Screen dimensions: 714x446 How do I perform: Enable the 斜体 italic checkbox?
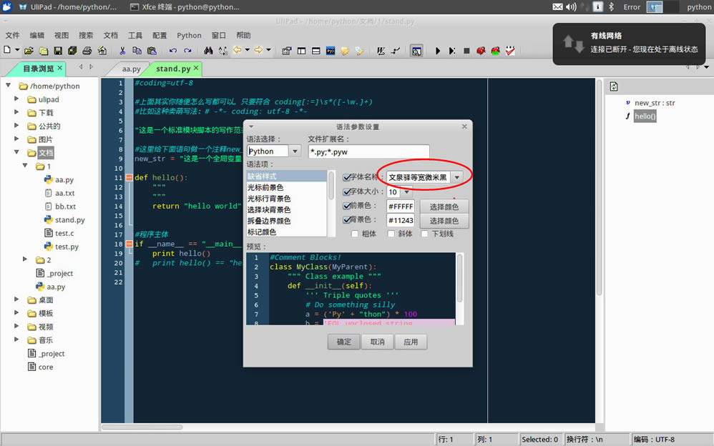pos(391,234)
